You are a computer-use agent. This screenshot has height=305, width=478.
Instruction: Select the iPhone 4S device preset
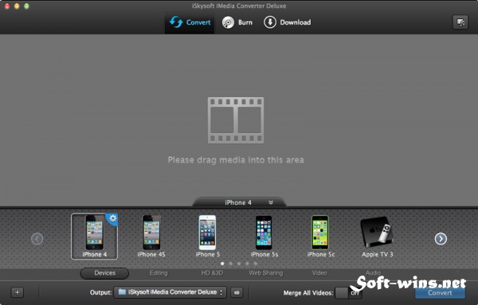151,237
